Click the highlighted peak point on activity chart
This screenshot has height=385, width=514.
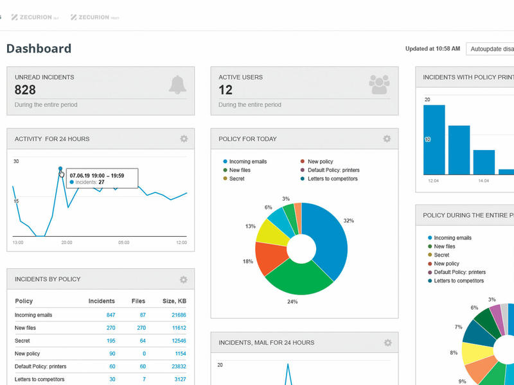coord(60,169)
